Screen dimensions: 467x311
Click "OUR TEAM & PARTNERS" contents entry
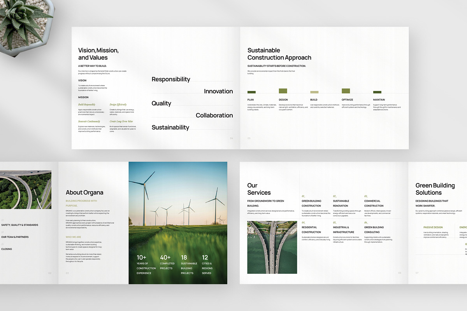[x=15, y=237]
